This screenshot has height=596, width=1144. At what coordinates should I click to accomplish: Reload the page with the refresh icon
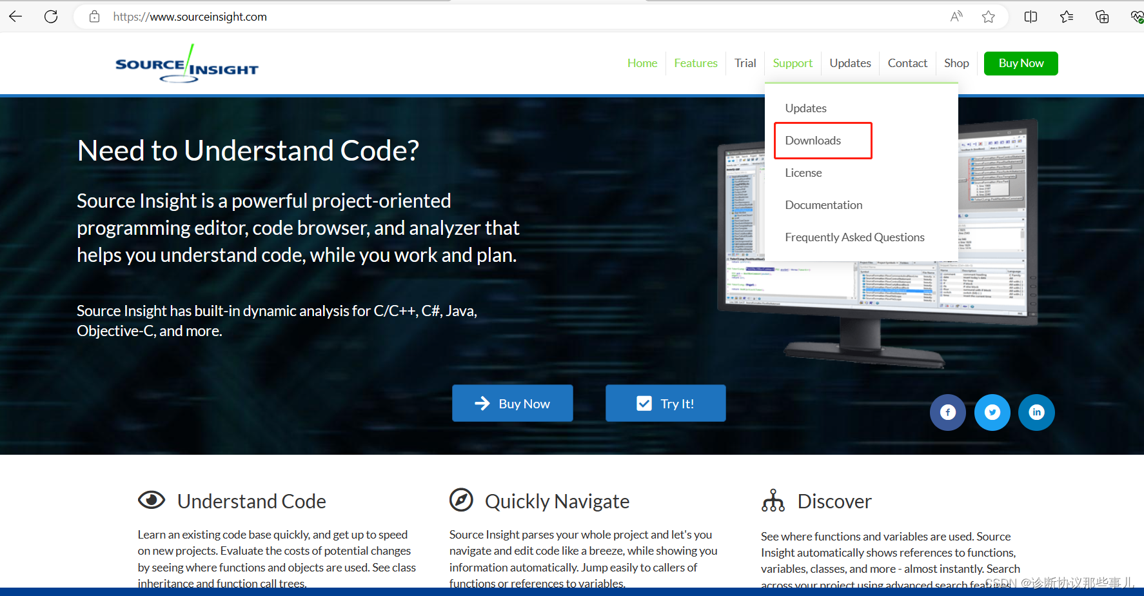pyautogui.click(x=51, y=17)
